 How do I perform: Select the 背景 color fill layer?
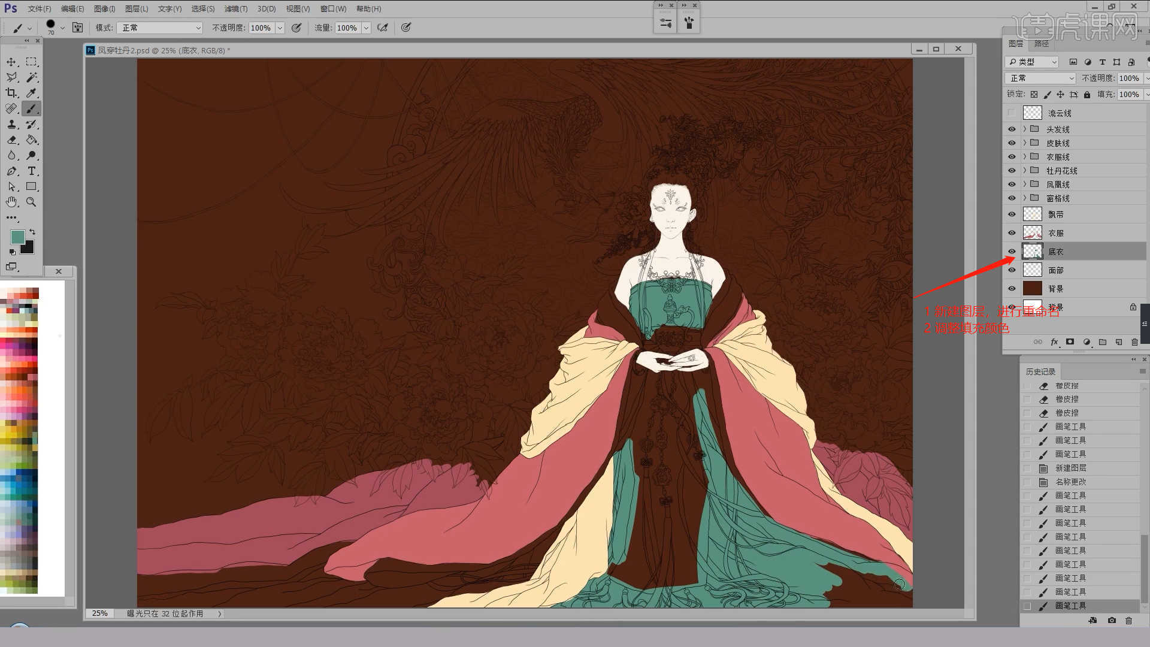pyautogui.click(x=1075, y=288)
